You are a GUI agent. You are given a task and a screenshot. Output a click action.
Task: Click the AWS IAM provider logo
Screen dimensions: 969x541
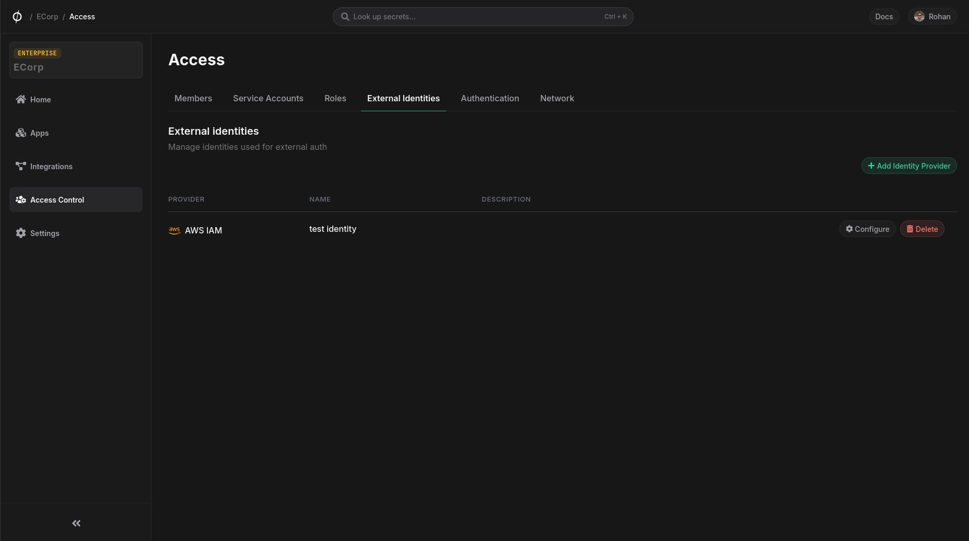(x=174, y=230)
